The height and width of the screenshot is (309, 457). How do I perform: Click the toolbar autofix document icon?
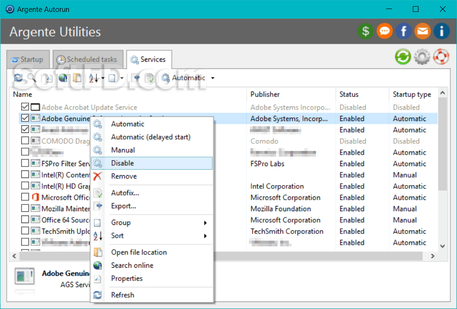click(x=149, y=78)
